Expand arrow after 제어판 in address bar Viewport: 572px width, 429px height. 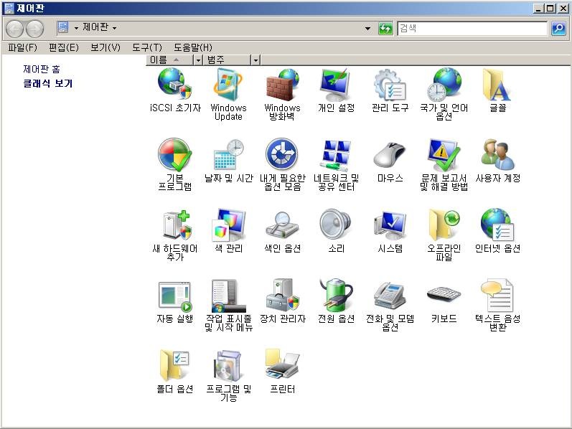point(115,28)
